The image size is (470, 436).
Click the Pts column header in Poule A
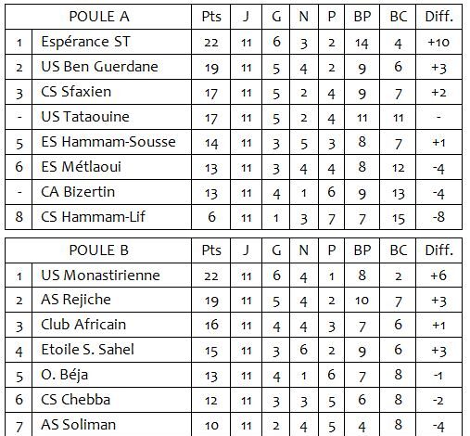tap(211, 17)
